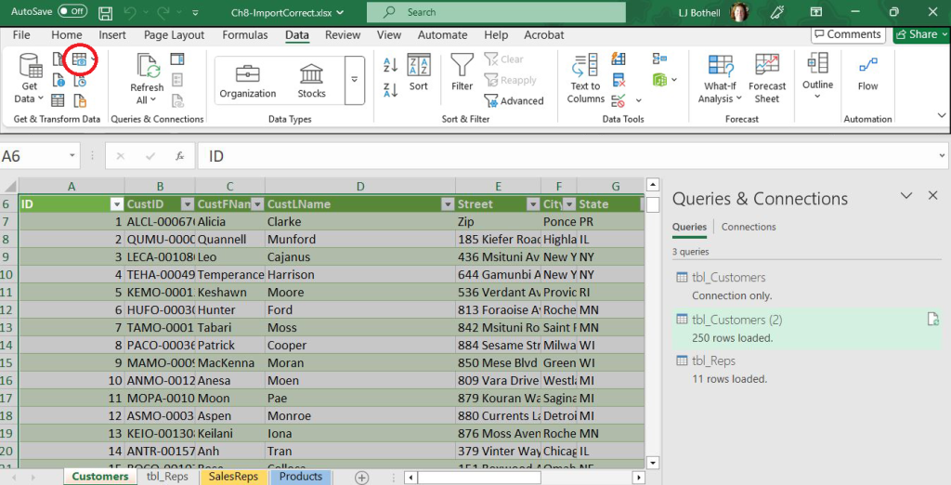Toggle the AutoSave switch
Image resolution: width=951 pixels, height=485 pixels.
pyautogui.click(x=72, y=12)
